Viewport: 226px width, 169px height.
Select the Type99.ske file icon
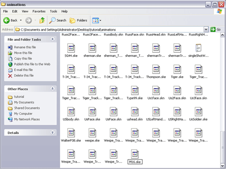point(135,90)
